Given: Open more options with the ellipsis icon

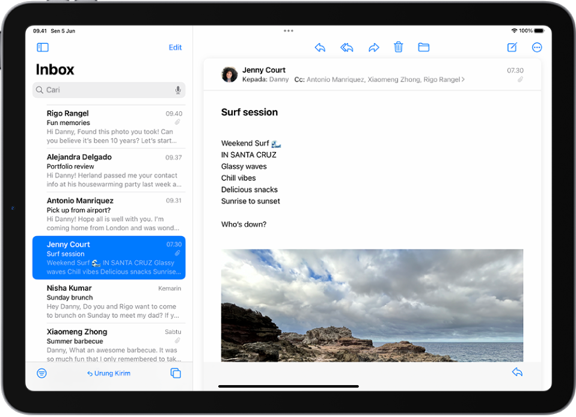Looking at the screenshot, I should (537, 47).
